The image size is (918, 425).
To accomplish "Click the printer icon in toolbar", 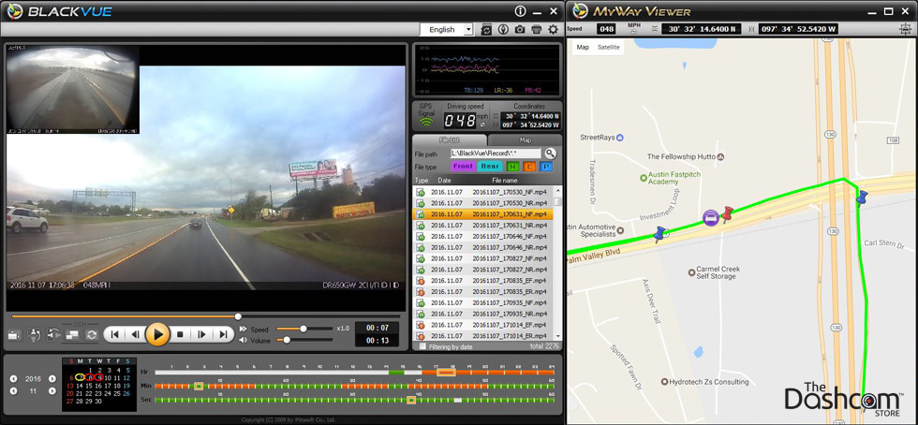I will pos(537,29).
